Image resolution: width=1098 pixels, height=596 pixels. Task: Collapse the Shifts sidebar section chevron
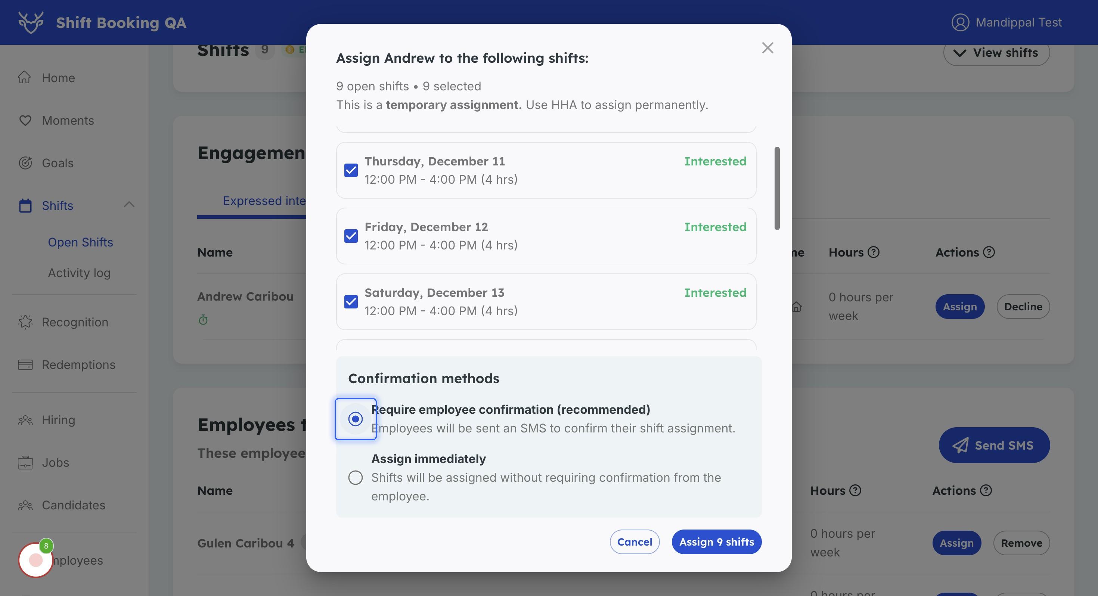[129, 205]
